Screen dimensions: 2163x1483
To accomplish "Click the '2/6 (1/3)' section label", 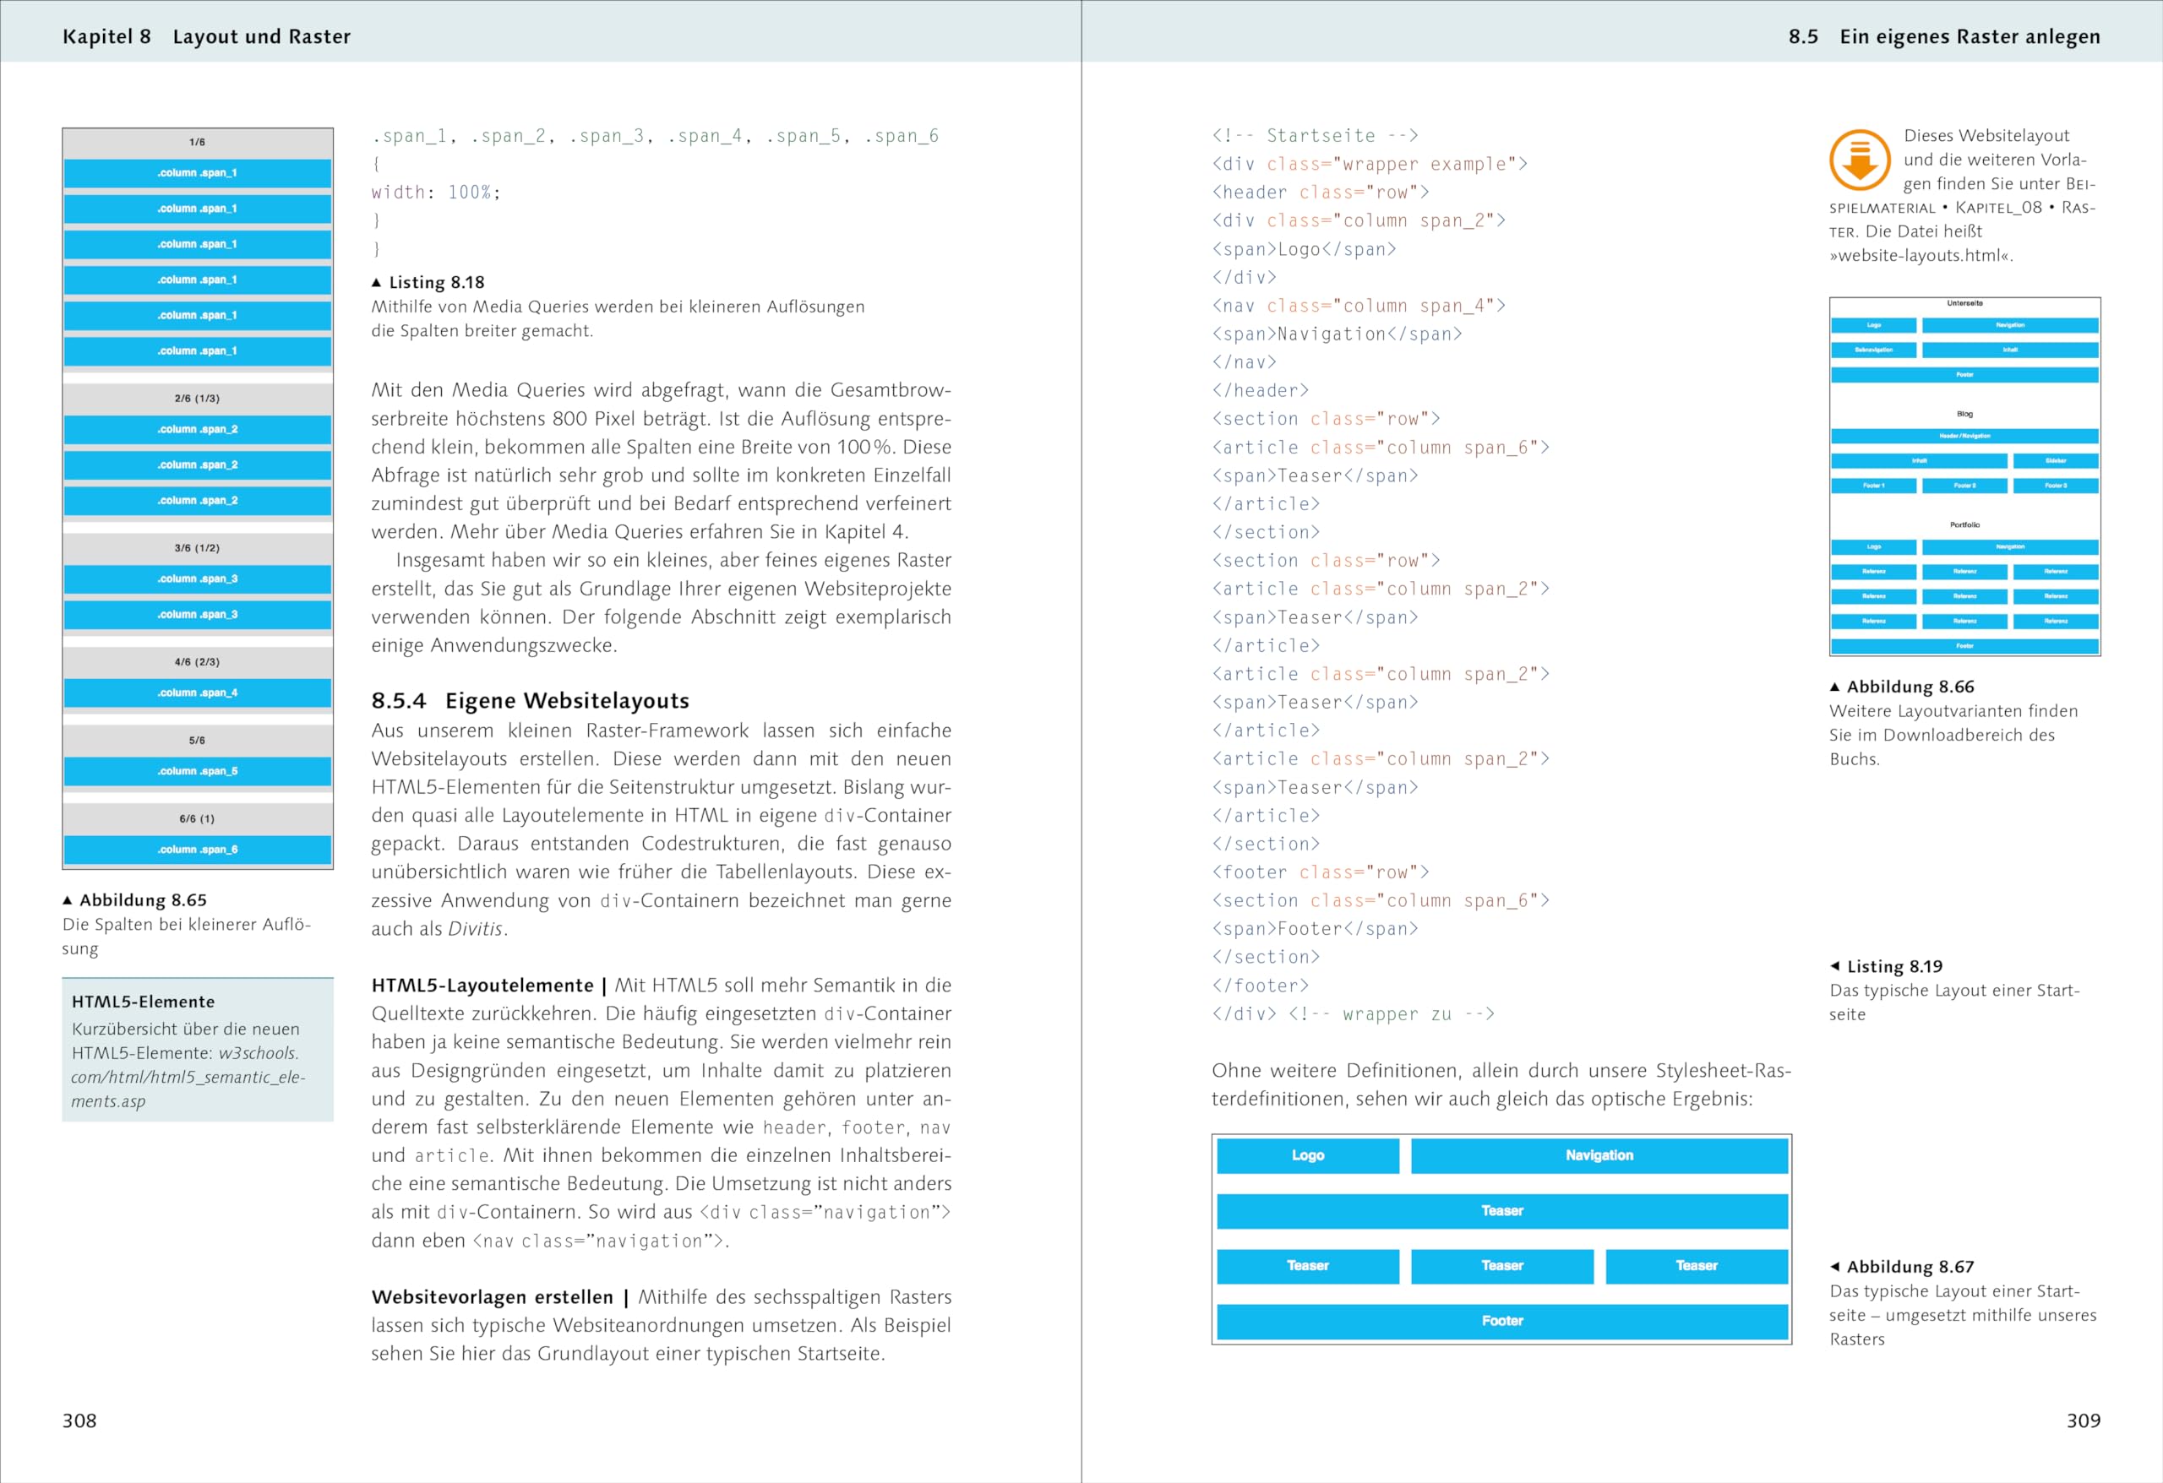I will (198, 398).
